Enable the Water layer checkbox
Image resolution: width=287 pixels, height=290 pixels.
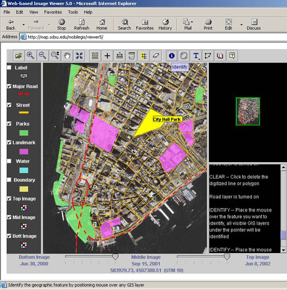[x=9, y=161]
